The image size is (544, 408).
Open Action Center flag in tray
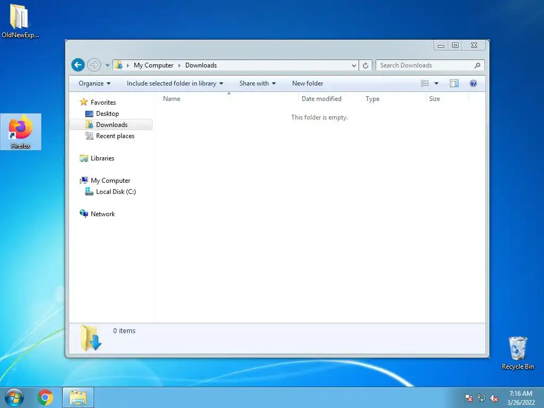(x=468, y=398)
